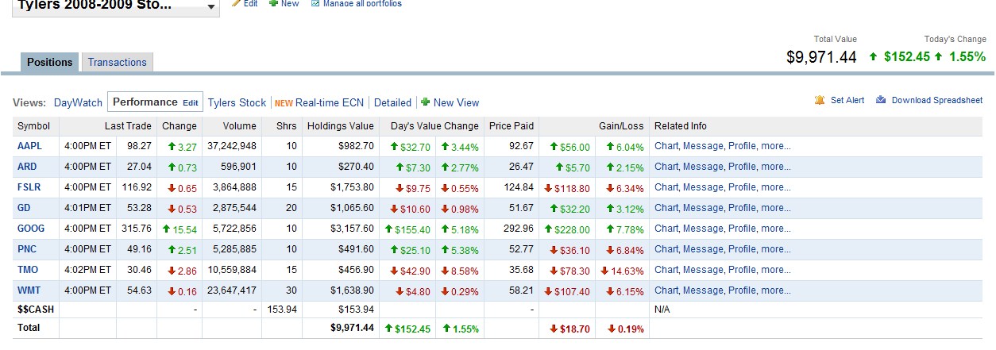Viewport: 996px width, 350px height.
Task: Open the GOOG symbol link
Action: point(31,229)
